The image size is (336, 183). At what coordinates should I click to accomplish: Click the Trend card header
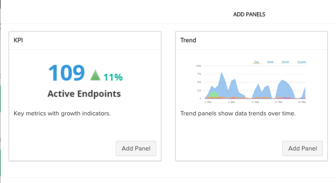pyautogui.click(x=251, y=40)
